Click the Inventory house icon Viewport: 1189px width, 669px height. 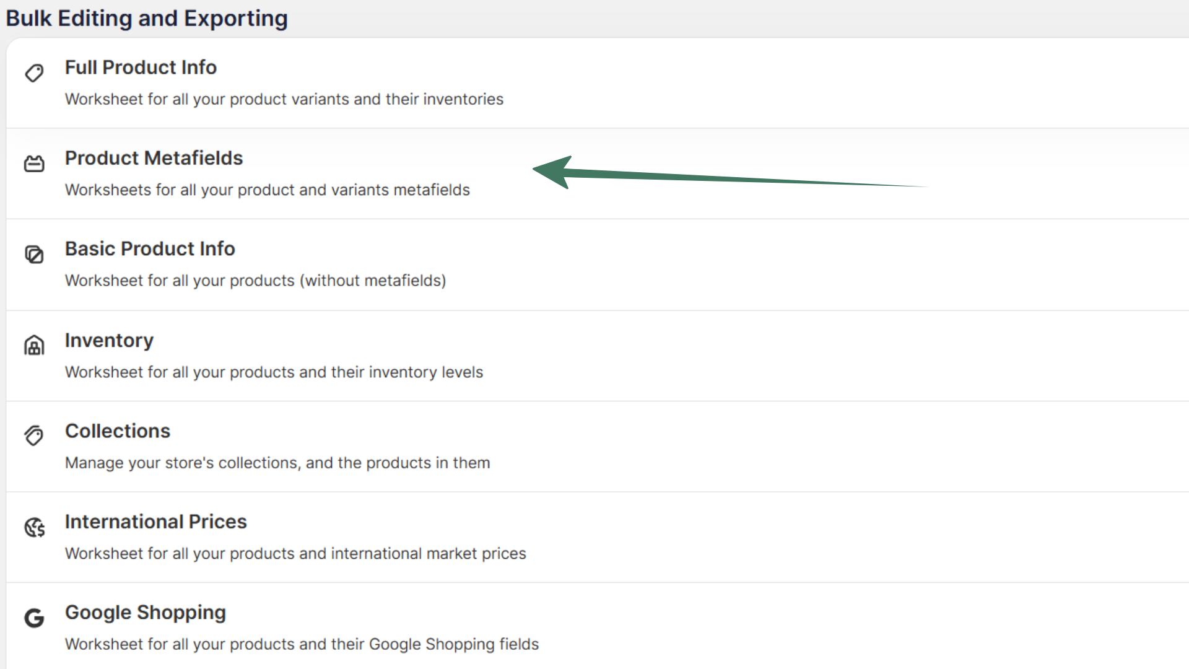(34, 345)
